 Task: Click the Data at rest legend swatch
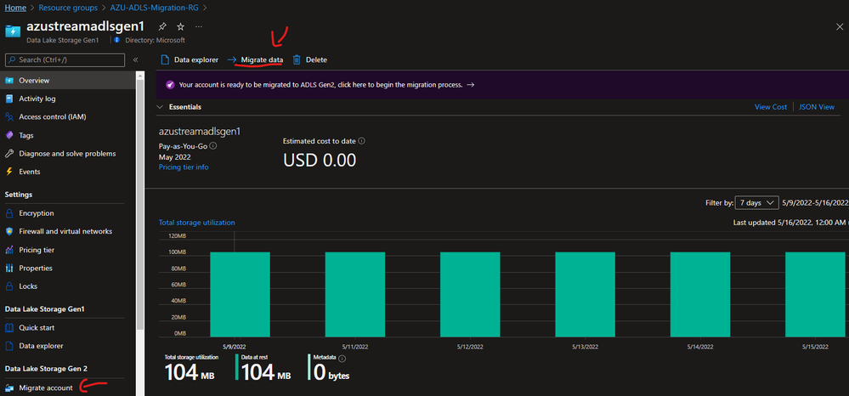coord(237,367)
